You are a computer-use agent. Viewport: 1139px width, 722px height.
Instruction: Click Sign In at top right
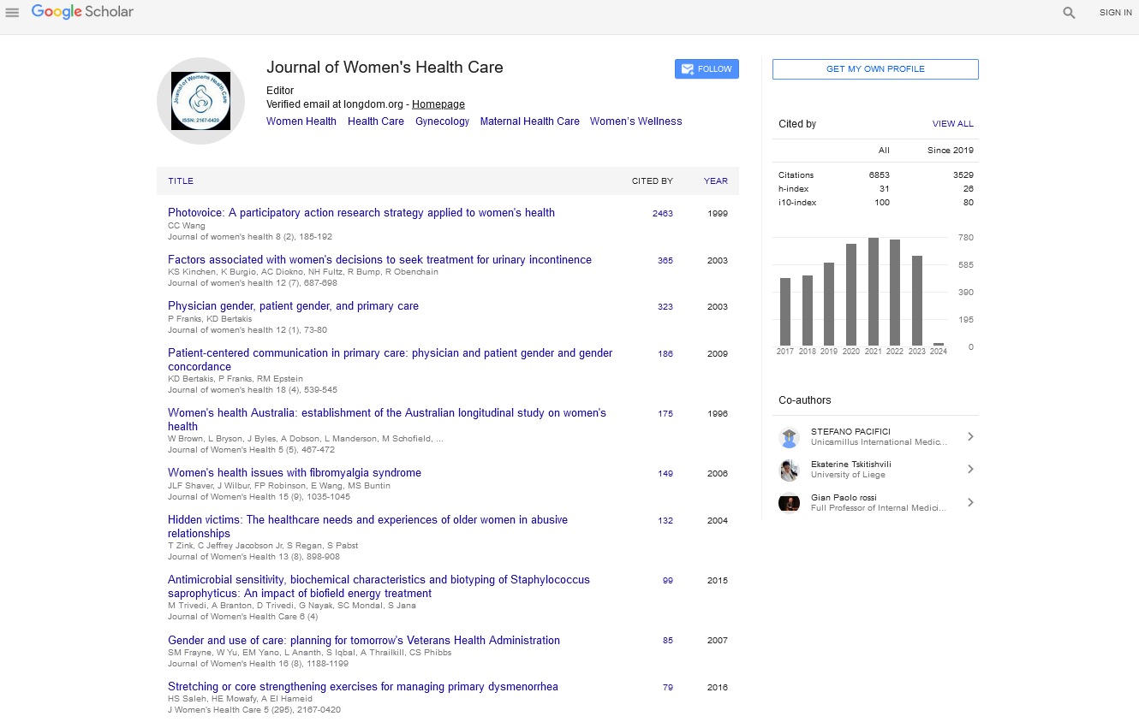click(x=1115, y=13)
